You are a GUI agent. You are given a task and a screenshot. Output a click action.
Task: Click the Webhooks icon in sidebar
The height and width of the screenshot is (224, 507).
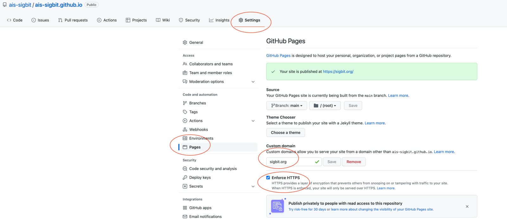[185, 129]
